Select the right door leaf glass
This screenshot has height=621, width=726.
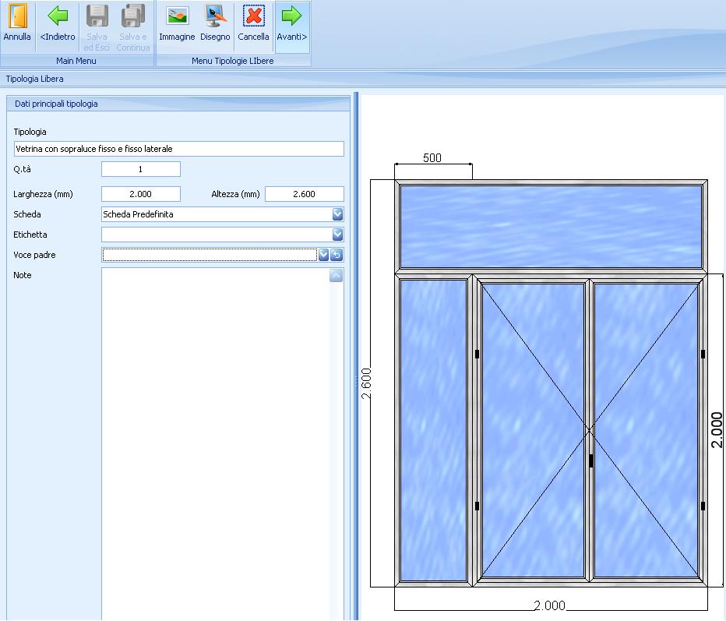tap(646, 431)
